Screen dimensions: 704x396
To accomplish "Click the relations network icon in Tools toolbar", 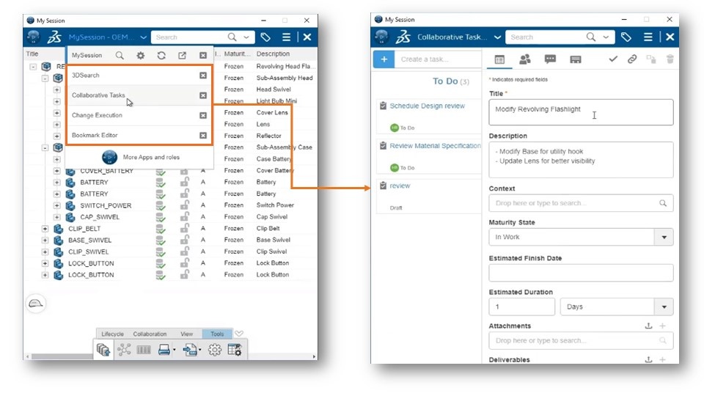I will click(x=124, y=349).
